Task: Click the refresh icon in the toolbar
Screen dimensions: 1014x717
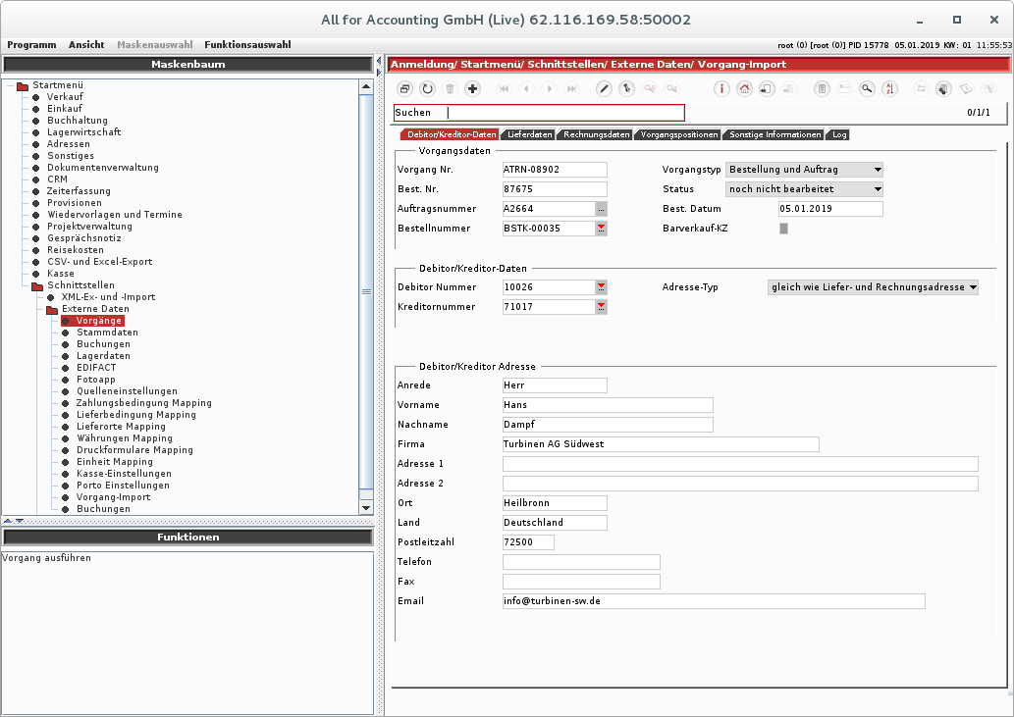Action: click(428, 89)
